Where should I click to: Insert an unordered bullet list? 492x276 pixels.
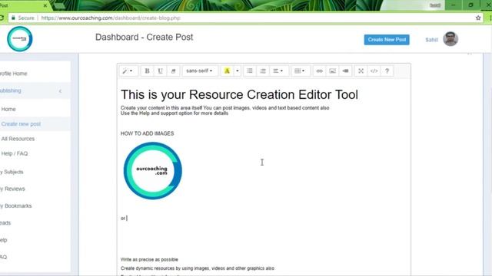tap(250, 71)
